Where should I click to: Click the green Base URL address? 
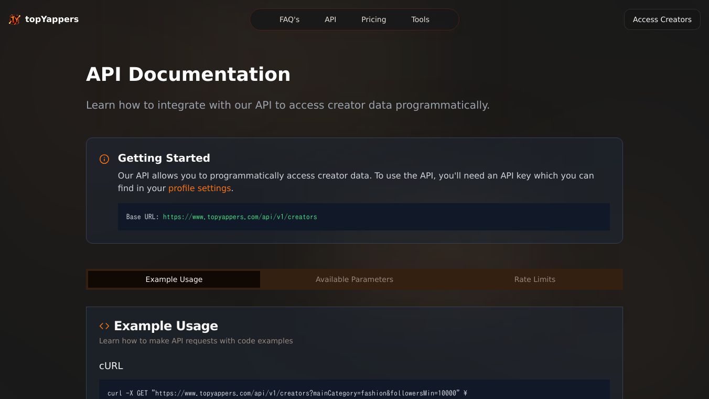tap(240, 217)
